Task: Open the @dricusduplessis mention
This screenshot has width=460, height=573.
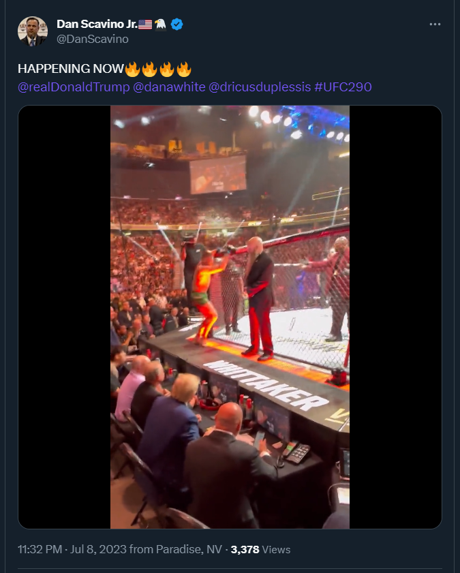Action: click(260, 87)
